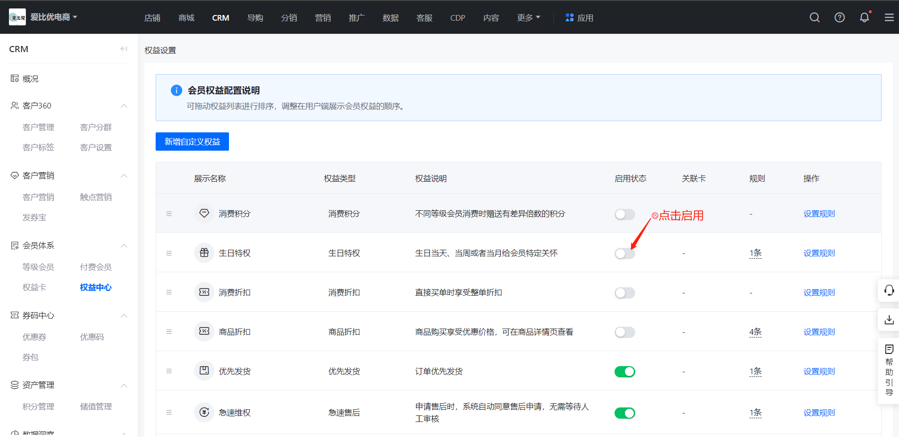Switch to the 客服 top menu
Viewport: 899px width, 437px height.
[424, 18]
